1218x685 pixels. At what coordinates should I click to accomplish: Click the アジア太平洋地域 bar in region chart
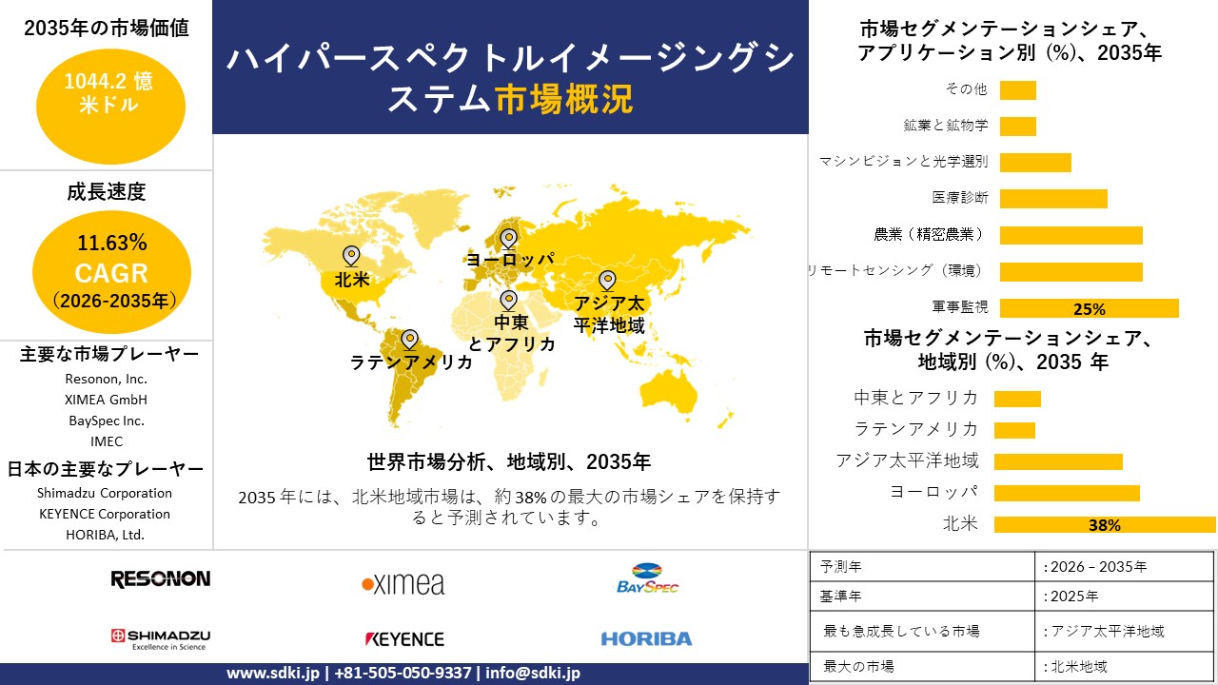[x=1058, y=461]
